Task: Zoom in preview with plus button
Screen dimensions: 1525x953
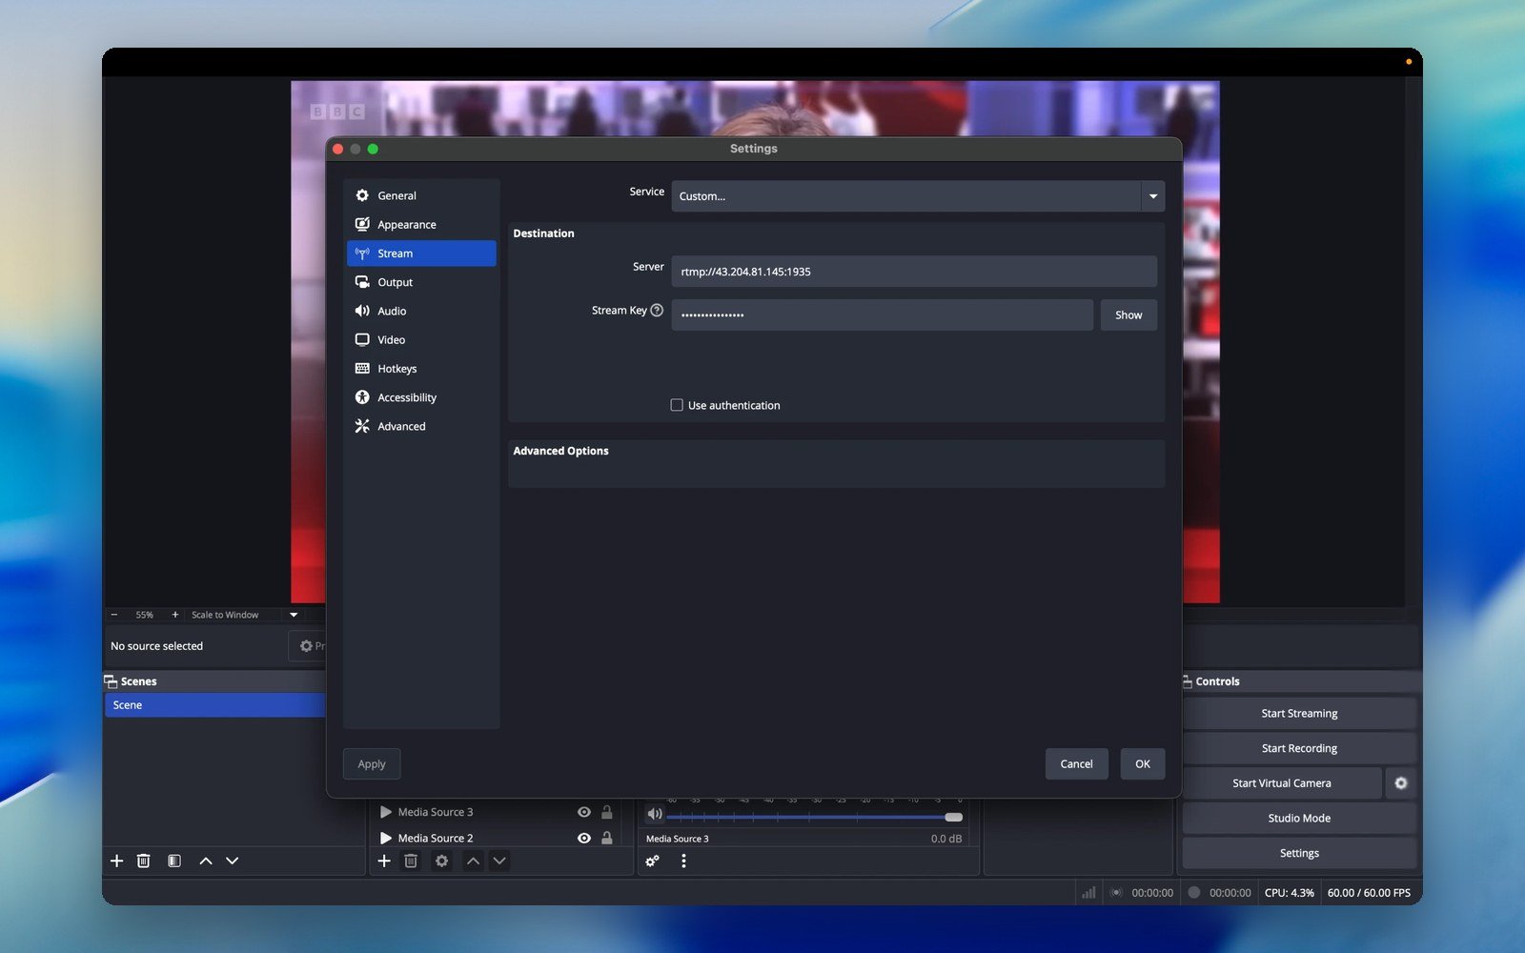Action: [x=175, y=615]
